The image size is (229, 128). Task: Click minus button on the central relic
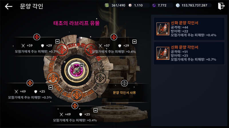click(82, 65)
